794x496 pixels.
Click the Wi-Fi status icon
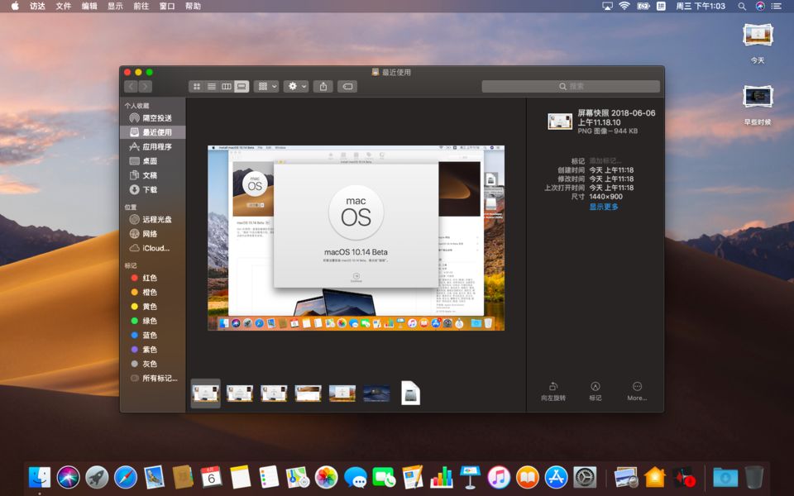[x=624, y=6]
